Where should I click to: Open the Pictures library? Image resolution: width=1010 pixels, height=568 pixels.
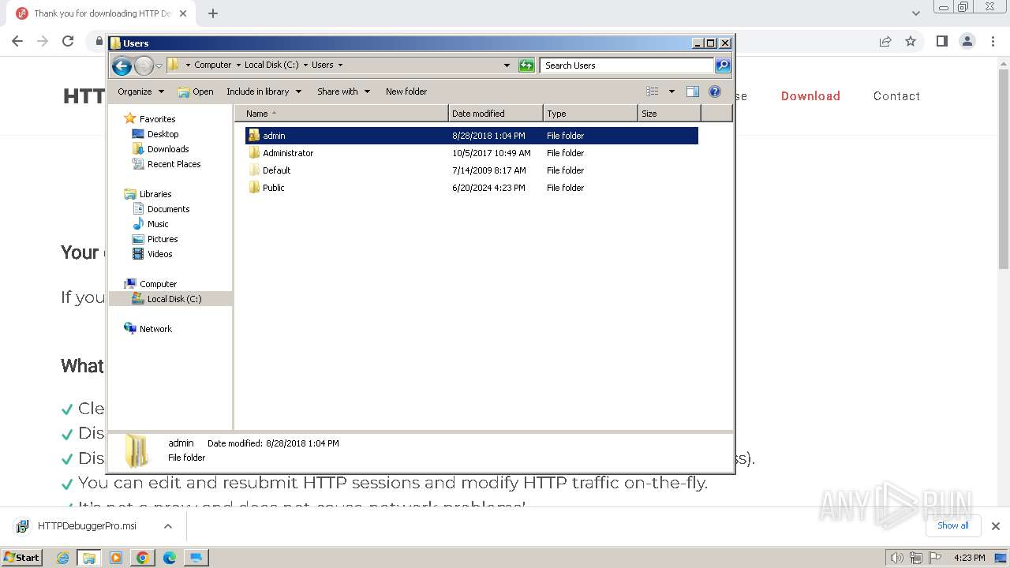coord(163,239)
